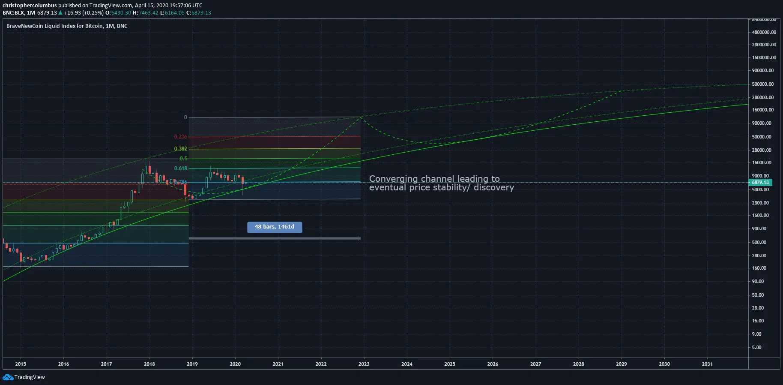Click the 0 Fibonacci level label

[x=185, y=117]
